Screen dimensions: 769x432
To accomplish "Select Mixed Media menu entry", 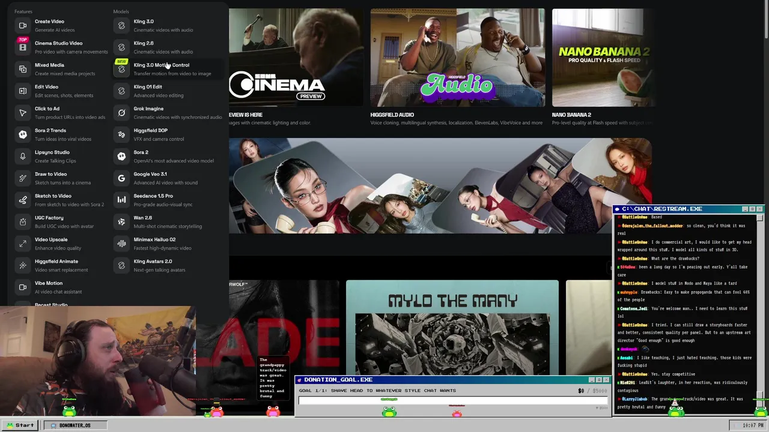I will coord(60,69).
